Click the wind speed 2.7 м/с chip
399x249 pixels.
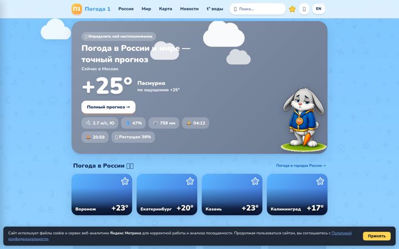pyautogui.click(x=100, y=123)
